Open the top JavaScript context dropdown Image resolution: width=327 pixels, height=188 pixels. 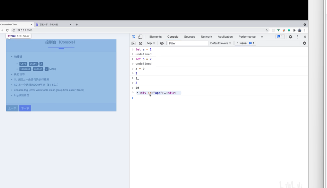(151, 43)
